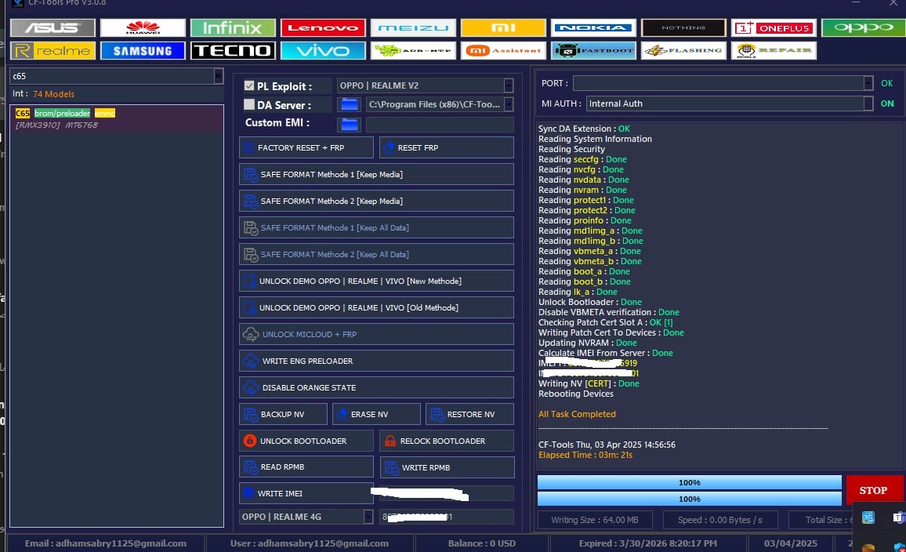Open the ADB-MTP Android tools icon
Viewport: 906px width, 552px height.
[413, 51]
